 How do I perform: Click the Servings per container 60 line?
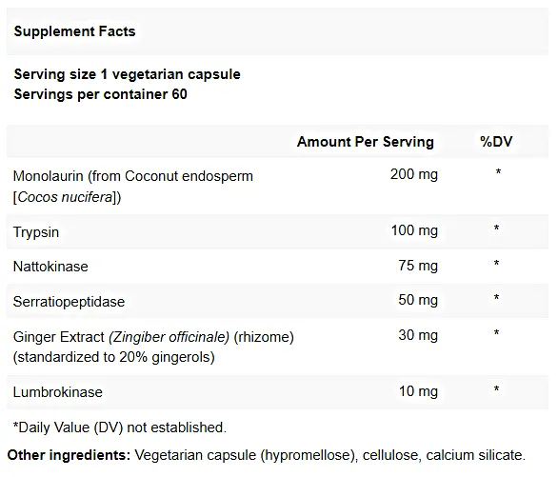(100, 94)
